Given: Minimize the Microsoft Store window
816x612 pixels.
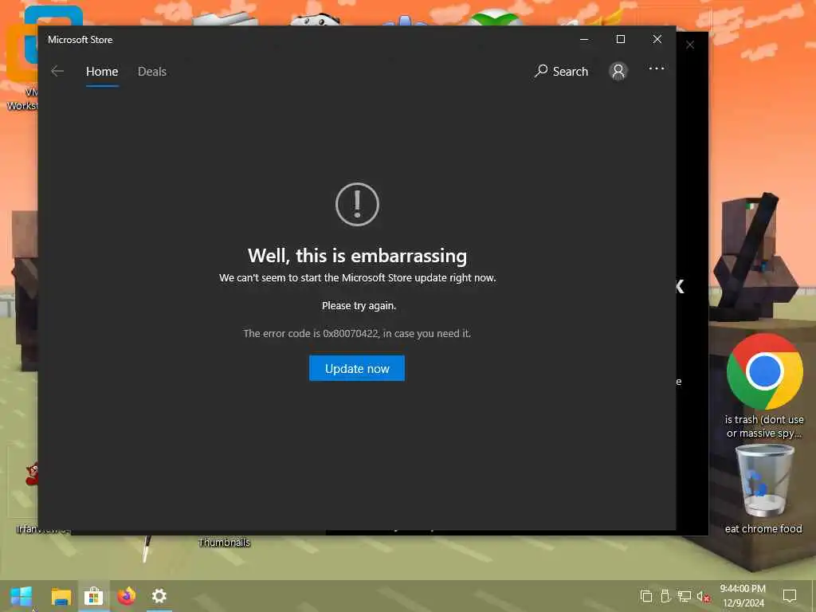Looking at the screenshot, I should click(584, 40).
